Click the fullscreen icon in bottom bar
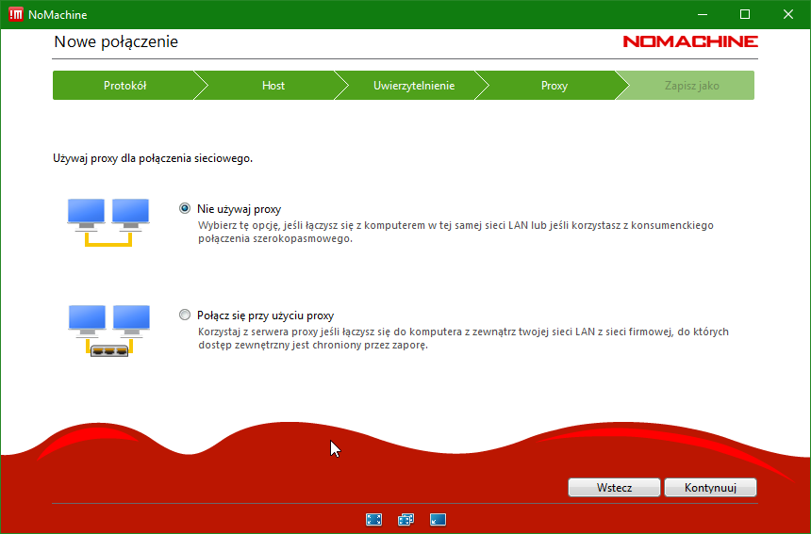Image resolution: width=811 pixels, height=534 pixels. click(x=373, y=519)
